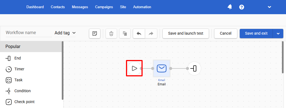Click the Email block input connector dot
This screenshot has width=286, height=108.
point(153,68)
